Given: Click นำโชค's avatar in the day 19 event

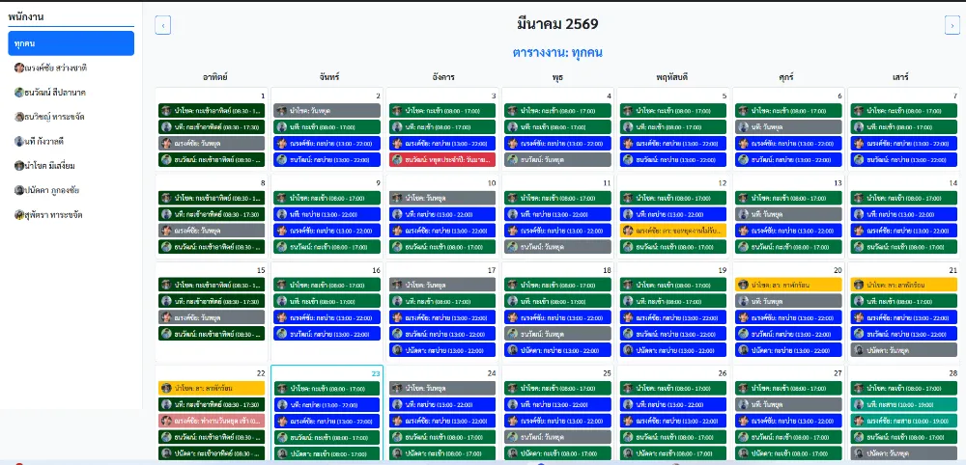Looking at the screenshot, I should (x=628, y=286).
